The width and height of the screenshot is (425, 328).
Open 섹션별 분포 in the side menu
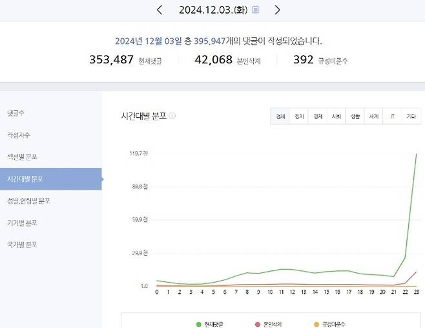tap(22, 157)
